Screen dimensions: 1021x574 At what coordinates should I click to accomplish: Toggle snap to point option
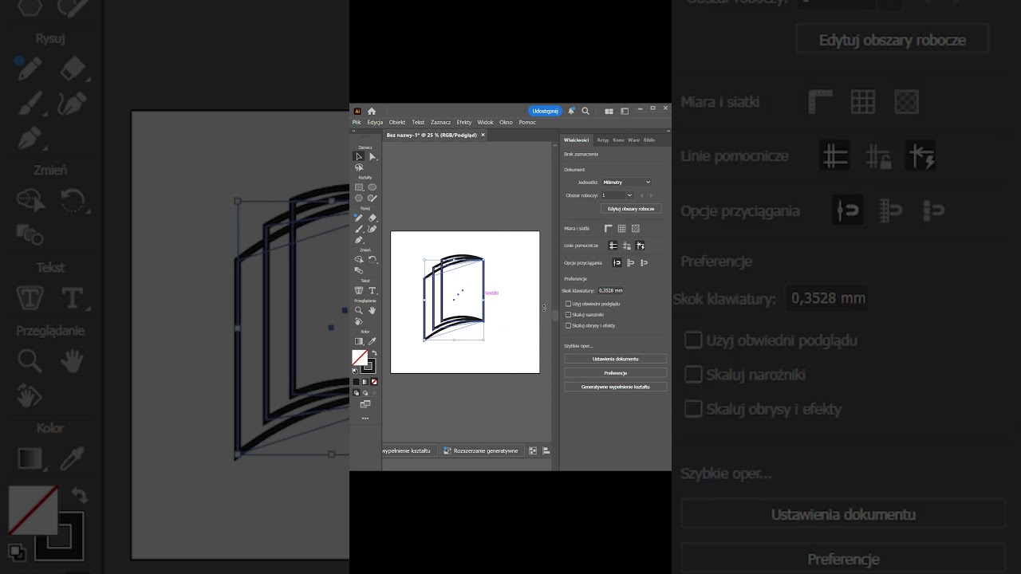[x=617, y=262]
